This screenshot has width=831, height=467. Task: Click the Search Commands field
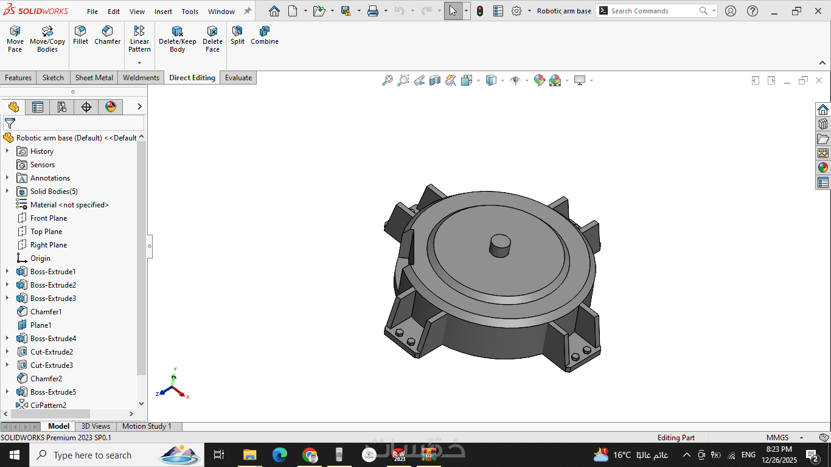[651, 11]
